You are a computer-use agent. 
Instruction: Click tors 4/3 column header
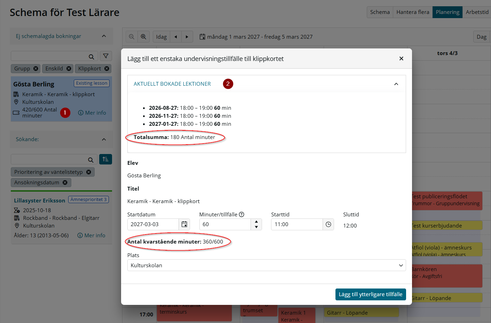coord(447,53)
